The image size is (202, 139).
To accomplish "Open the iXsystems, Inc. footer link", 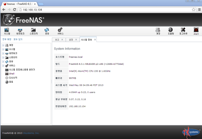I will click(31, 133).
